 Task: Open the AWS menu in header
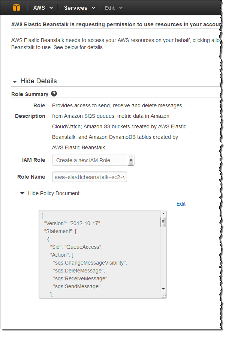pyautogui.click(x=43, y=8)
